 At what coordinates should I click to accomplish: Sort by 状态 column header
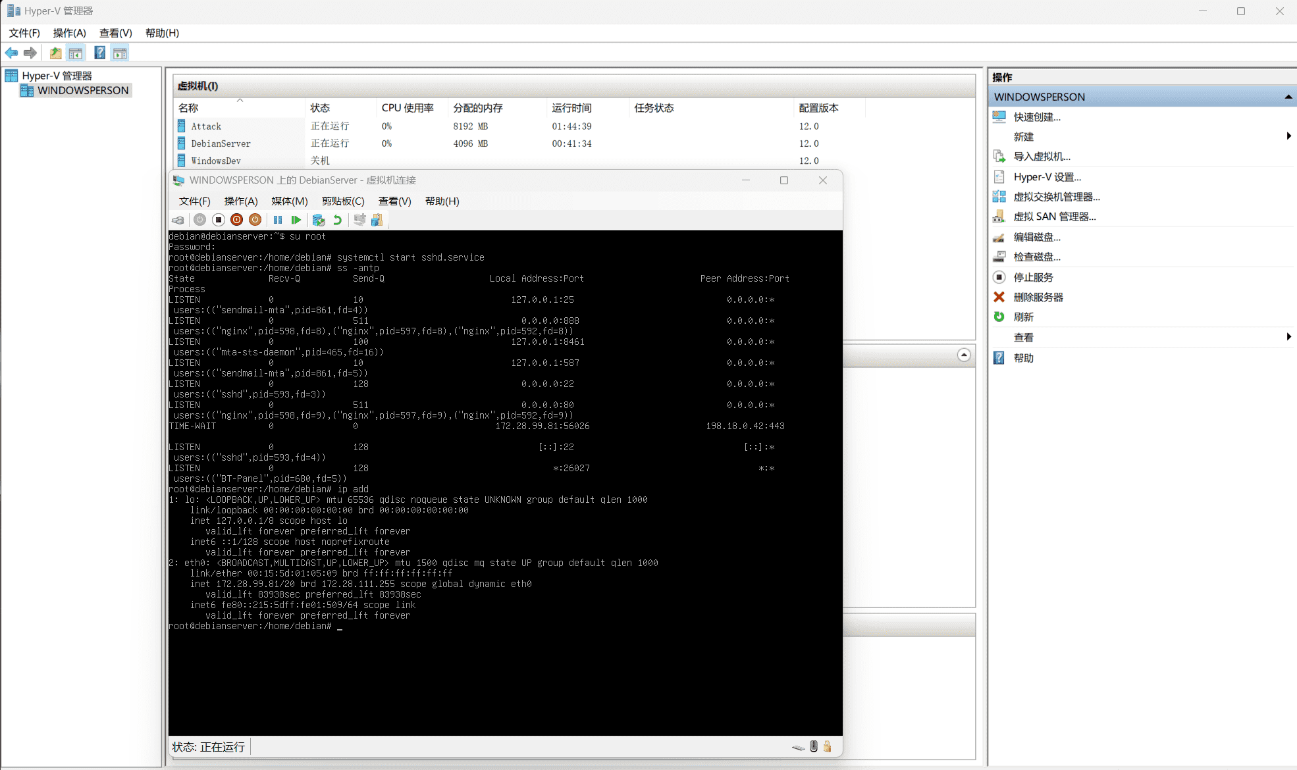pyautogui.click(x=341, y=108)
